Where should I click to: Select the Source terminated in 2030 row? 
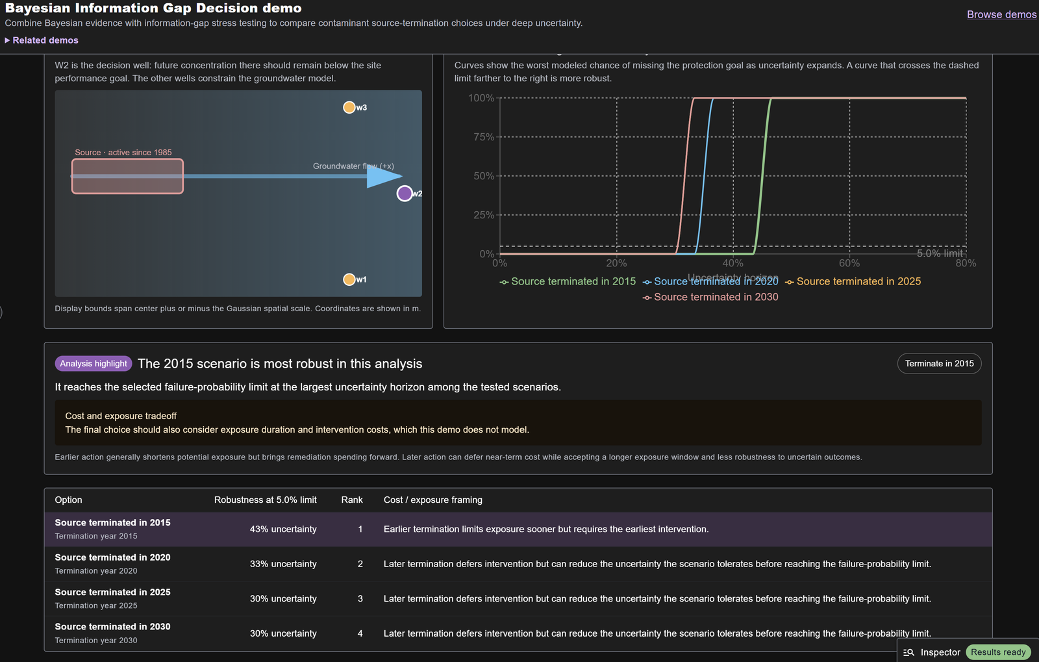pos(518,633)
